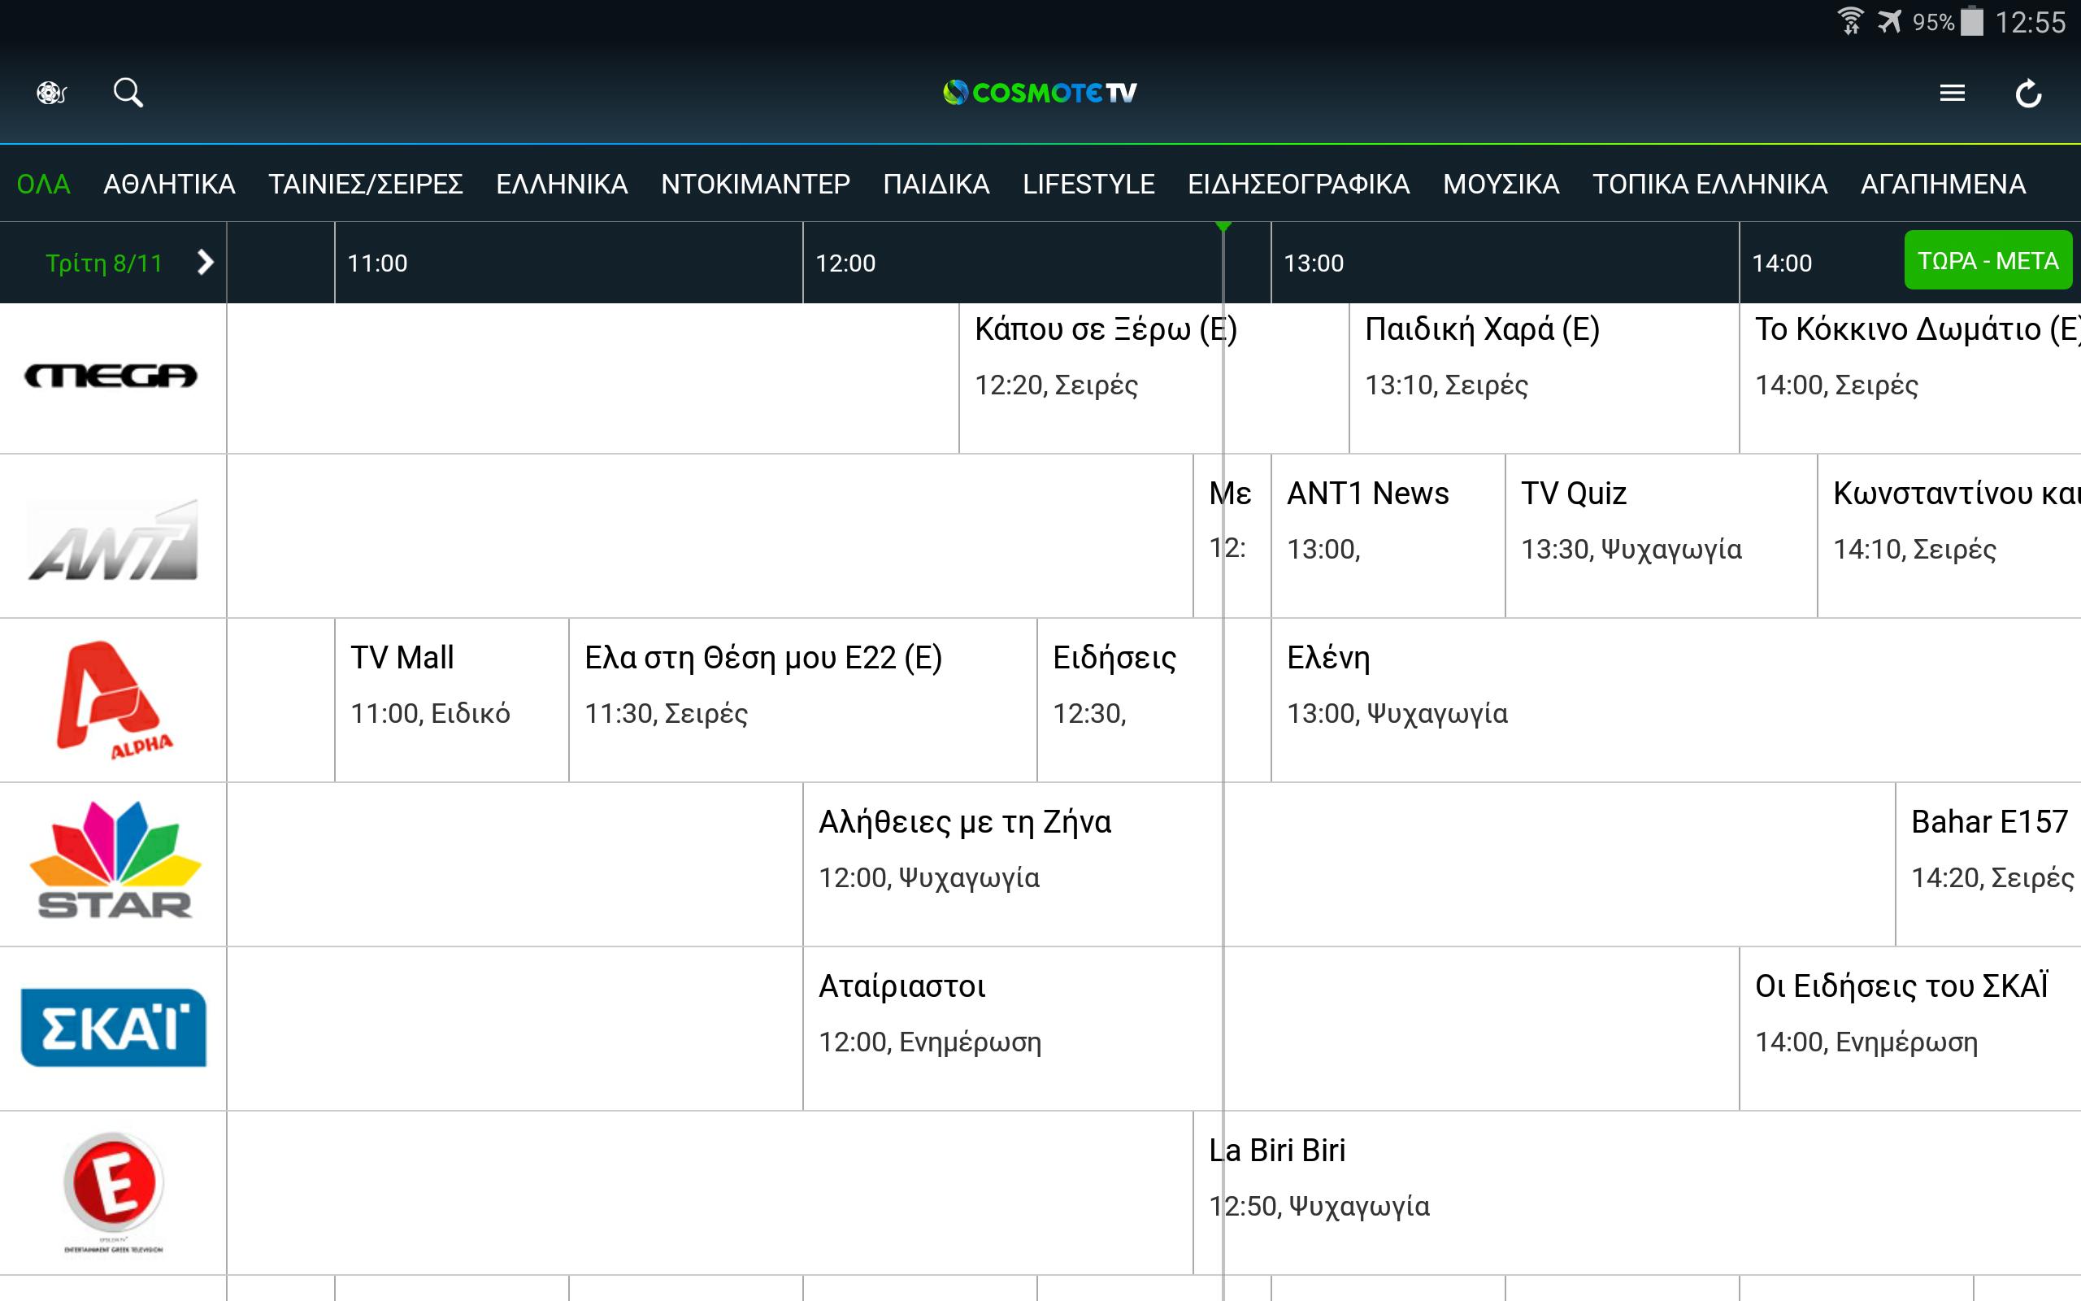
Task: Select the ΑΓΑΠΗΜΕΝΑ tab
Action: coord(1945,183)
